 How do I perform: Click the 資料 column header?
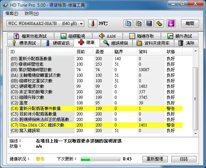[x=151, y=52]
